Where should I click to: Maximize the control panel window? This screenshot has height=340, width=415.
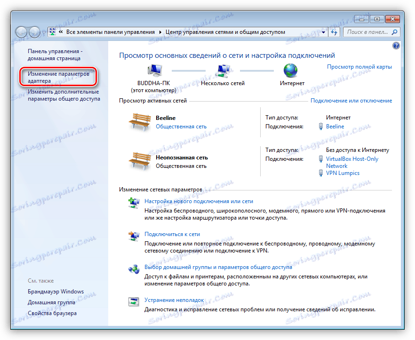pyautogui.click(x=377, y=19)
